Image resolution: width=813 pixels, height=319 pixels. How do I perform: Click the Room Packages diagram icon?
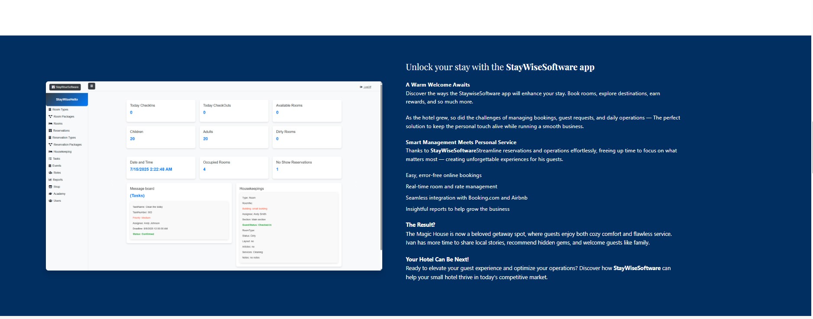click(50, 116)
